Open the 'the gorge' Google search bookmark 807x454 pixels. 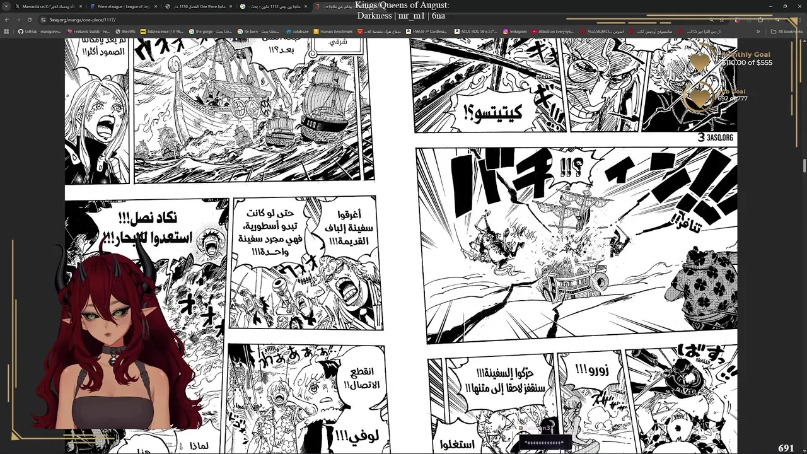[211, 32]
